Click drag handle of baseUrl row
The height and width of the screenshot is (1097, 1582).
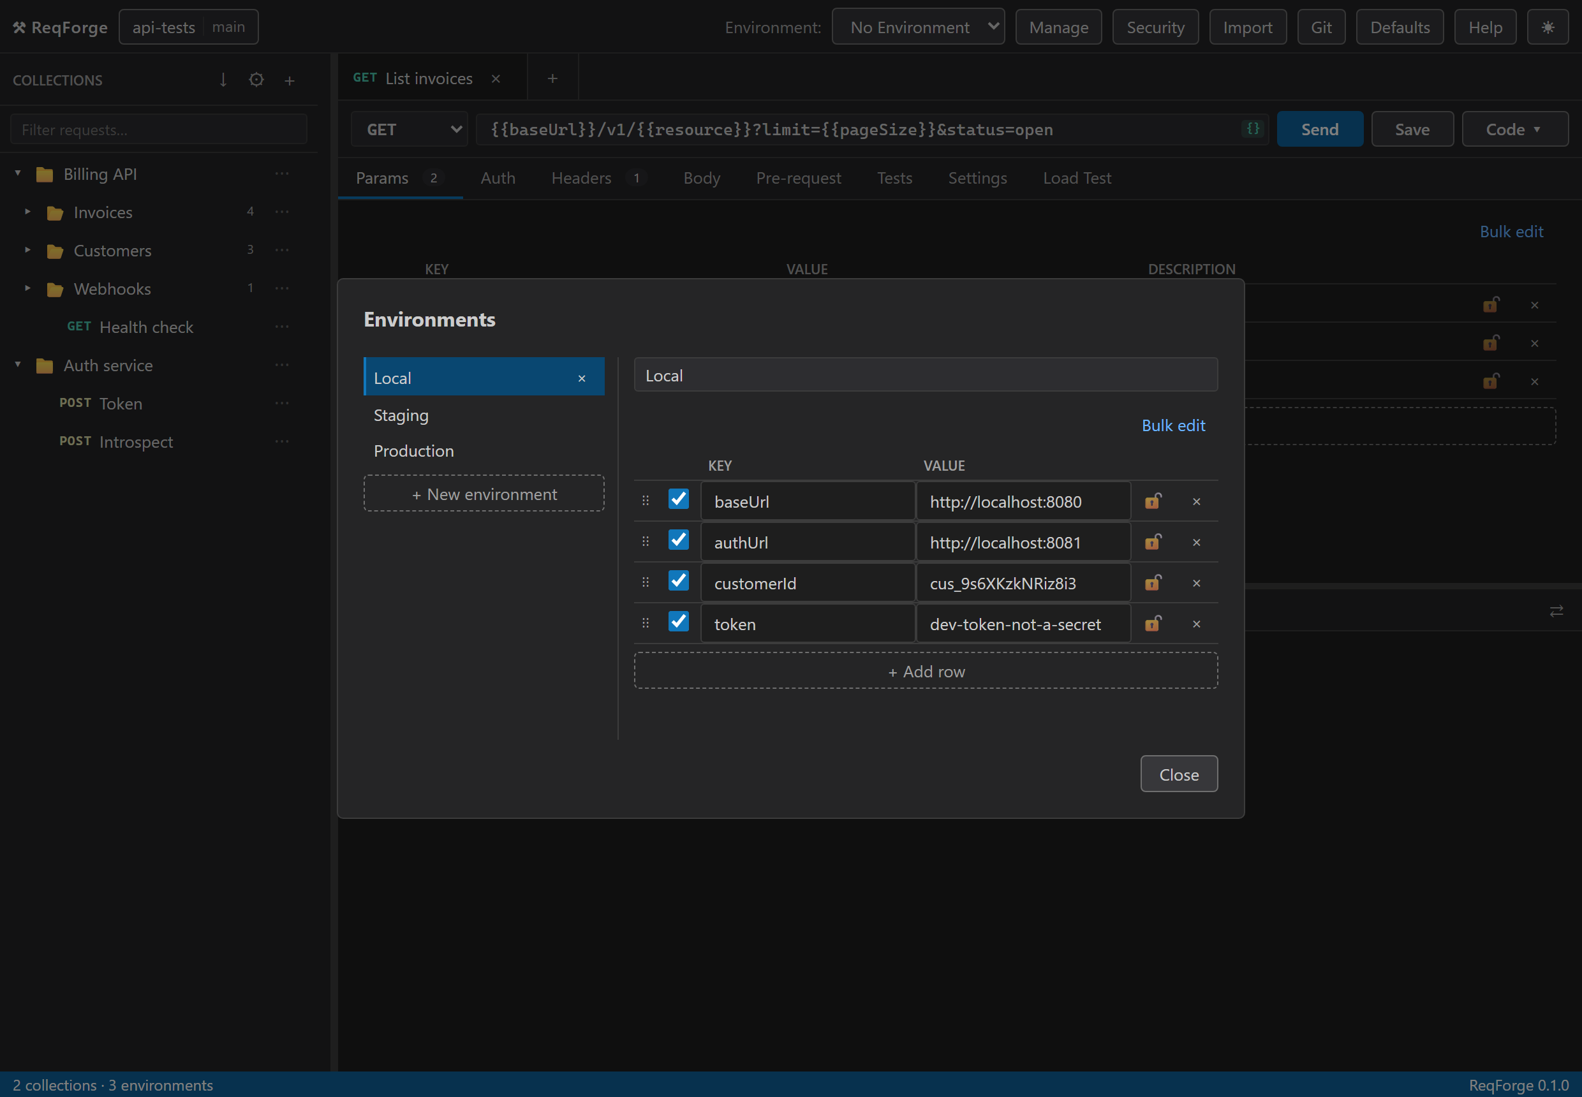click(x=645, y=501)
